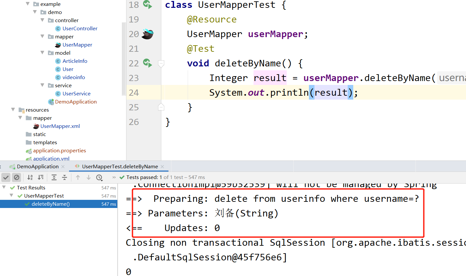
Task: Click application.properties file icon
Action: click(29, 151)
